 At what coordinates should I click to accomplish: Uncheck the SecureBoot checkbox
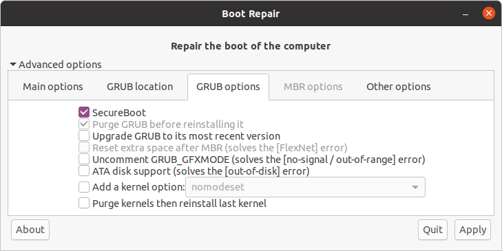[x=84, y=112]
